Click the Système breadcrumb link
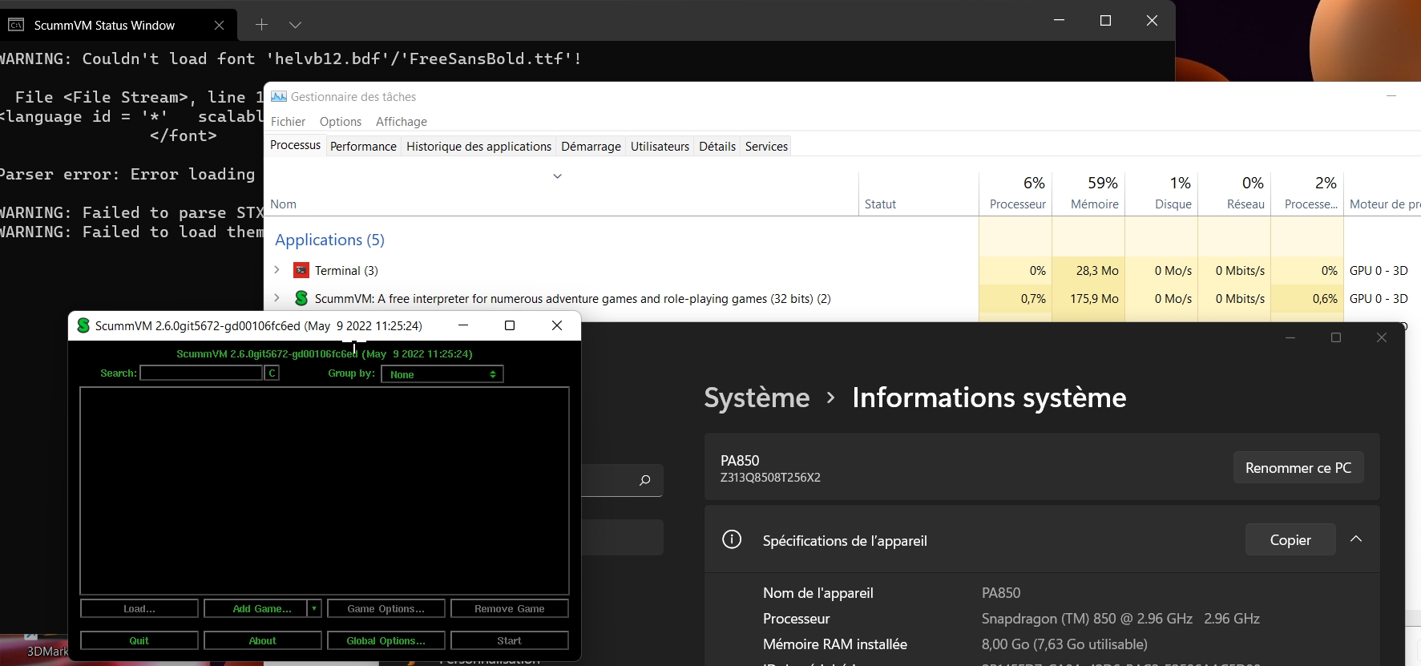The height and width of the screenshot is (666, 1421). tap(757, 398)
